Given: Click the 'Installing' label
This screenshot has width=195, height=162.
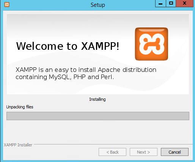Looking at the screenshot, I should (x=97, y=99).
